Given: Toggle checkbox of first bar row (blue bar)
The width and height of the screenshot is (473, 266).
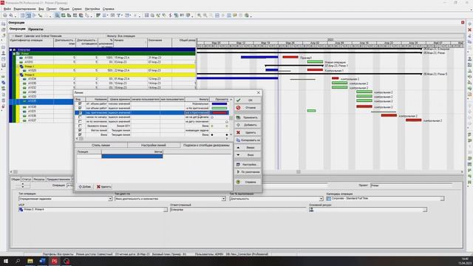Looking at the screenshot, I should [x=80, y=103].
